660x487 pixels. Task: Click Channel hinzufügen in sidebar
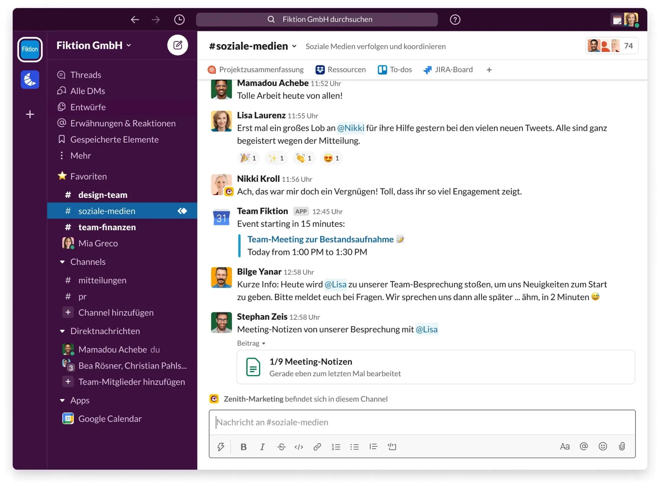[x=115, y=312]
